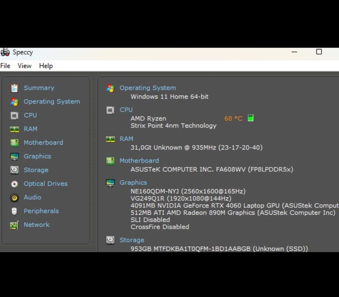Click the Storage hard drive icon in sidebar
339x297 pixels.
(14, 170)
